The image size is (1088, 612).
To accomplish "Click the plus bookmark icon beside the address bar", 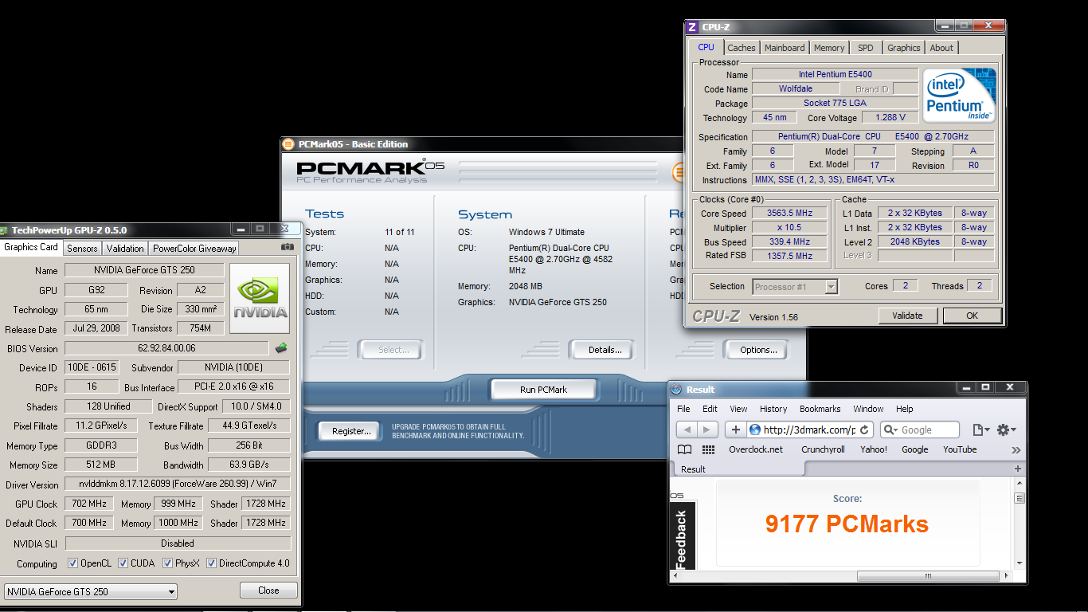I will point(735,430).
